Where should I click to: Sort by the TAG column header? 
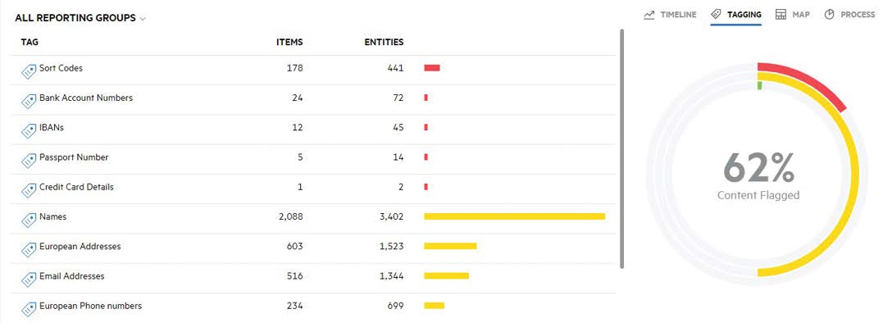pyautogui.click(x=30, y=42)
